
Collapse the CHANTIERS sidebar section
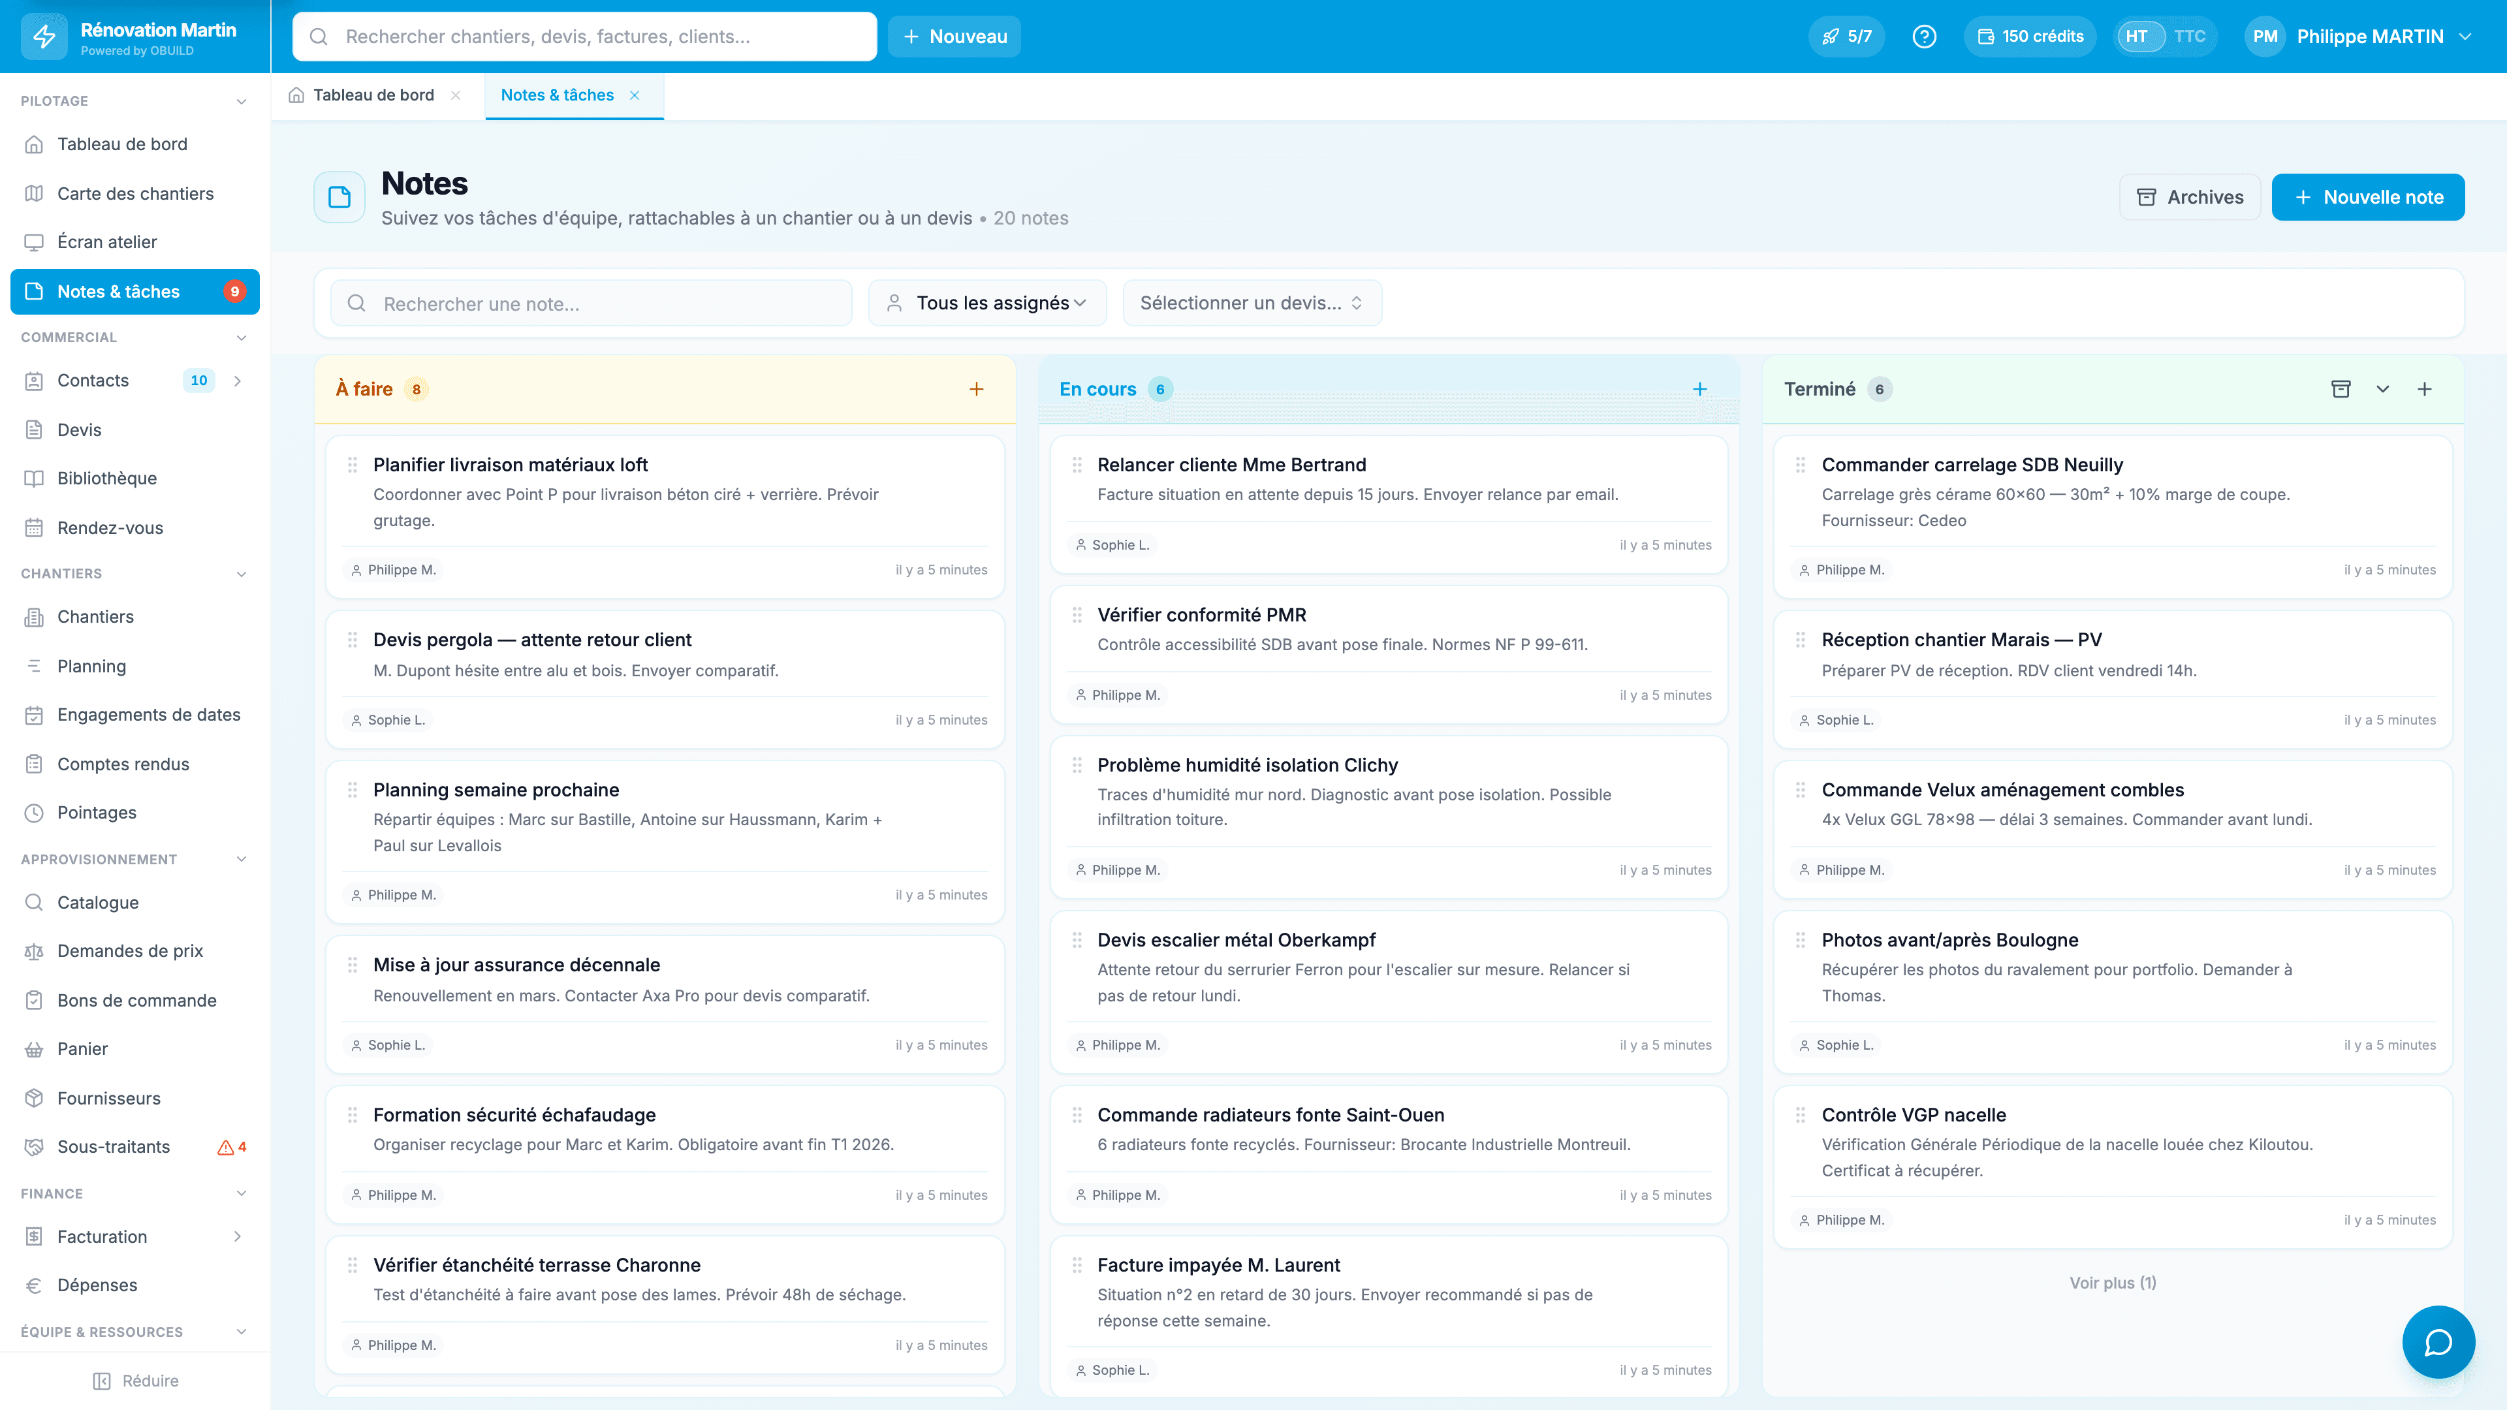pyautogui.click(x=242, y=574)
